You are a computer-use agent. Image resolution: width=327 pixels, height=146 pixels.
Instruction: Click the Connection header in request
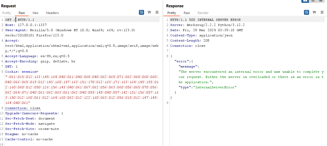[23, 108]
